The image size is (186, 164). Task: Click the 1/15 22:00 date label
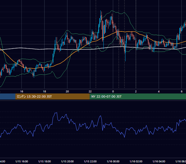click(90, 161)
